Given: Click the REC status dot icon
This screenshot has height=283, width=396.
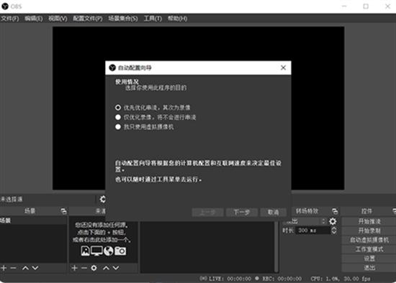Looking at the screenshot, I should (257, 279).
